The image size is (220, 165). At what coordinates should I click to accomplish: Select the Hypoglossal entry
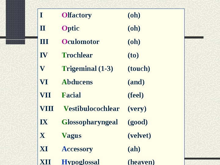click(80, 162)
